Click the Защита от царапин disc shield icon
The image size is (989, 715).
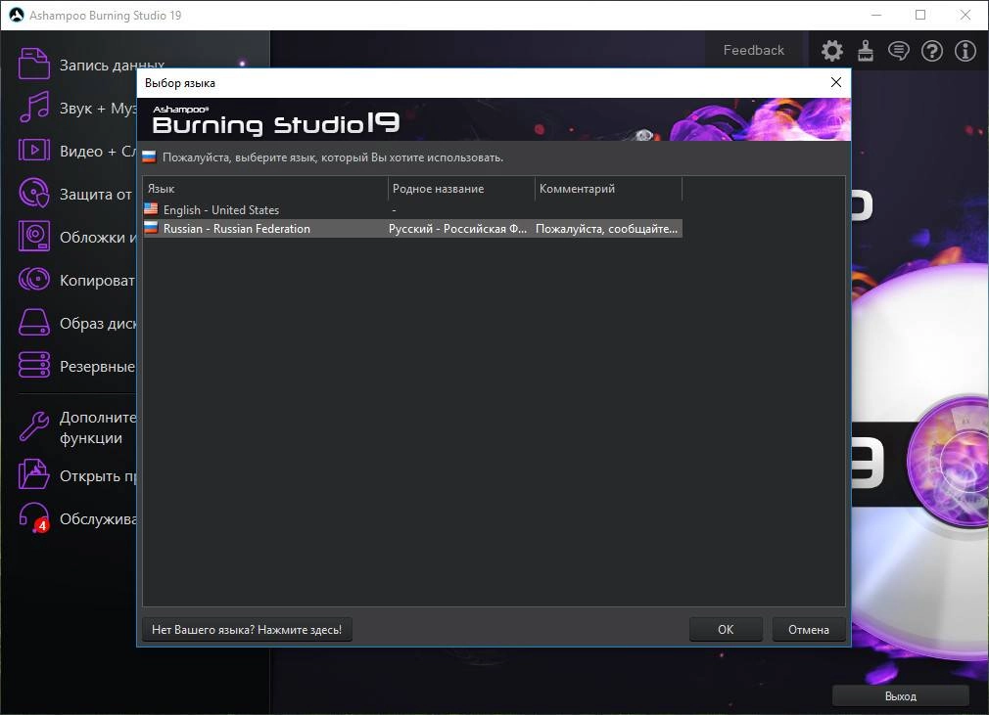pos(33,193)
